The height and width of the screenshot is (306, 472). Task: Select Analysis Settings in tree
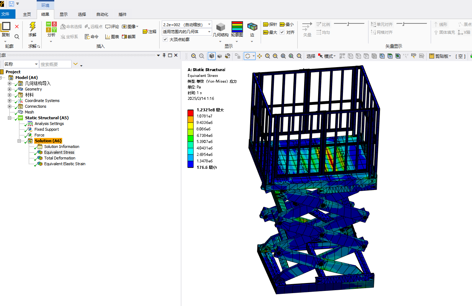coord(49,124)
